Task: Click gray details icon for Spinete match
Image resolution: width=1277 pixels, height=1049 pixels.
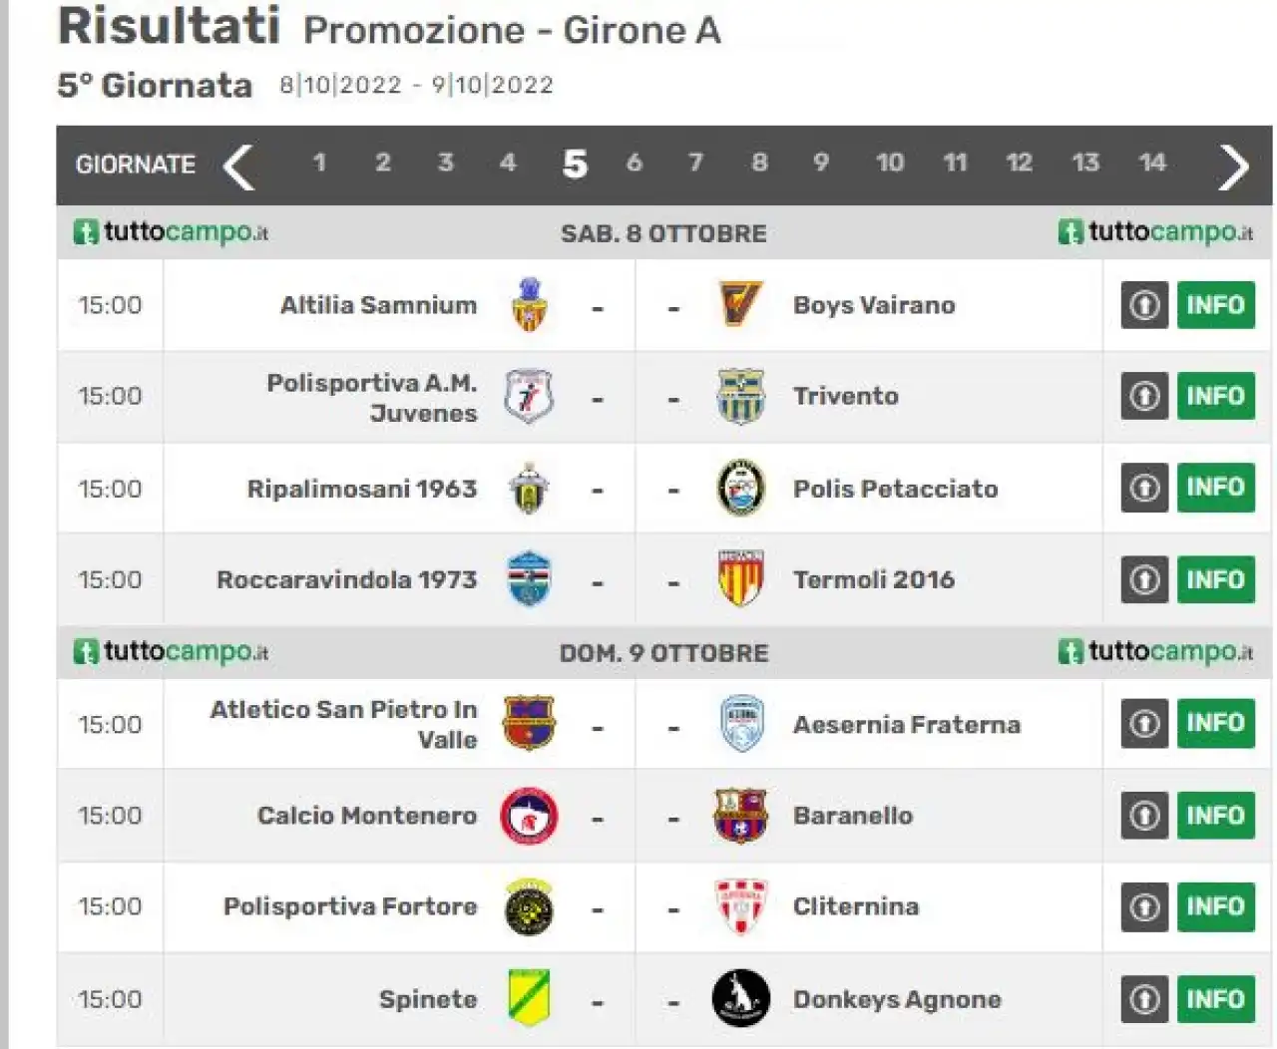Action: pyautogui.click(x=1144, y=998)
